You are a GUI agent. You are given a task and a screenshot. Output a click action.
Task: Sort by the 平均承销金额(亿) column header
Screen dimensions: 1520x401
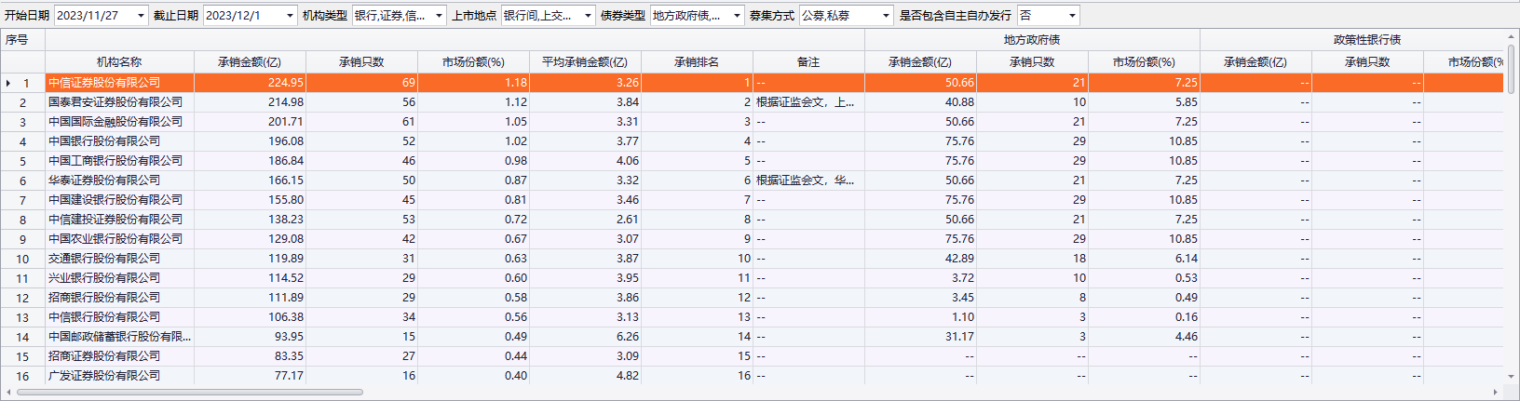point(585,62)
